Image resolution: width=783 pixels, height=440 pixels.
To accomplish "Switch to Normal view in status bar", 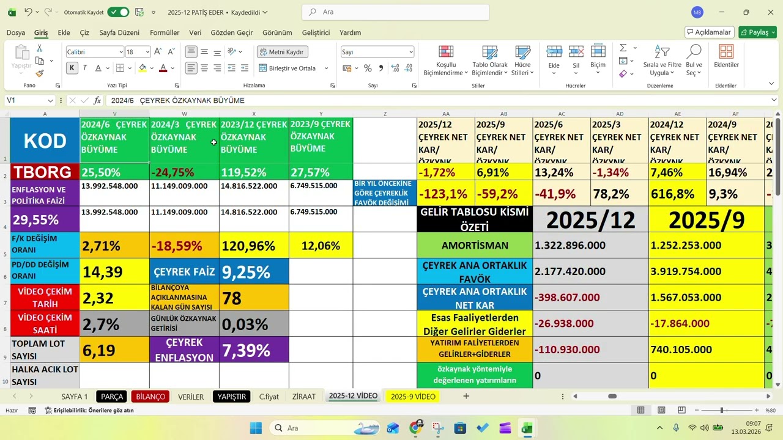I will 640,411.
